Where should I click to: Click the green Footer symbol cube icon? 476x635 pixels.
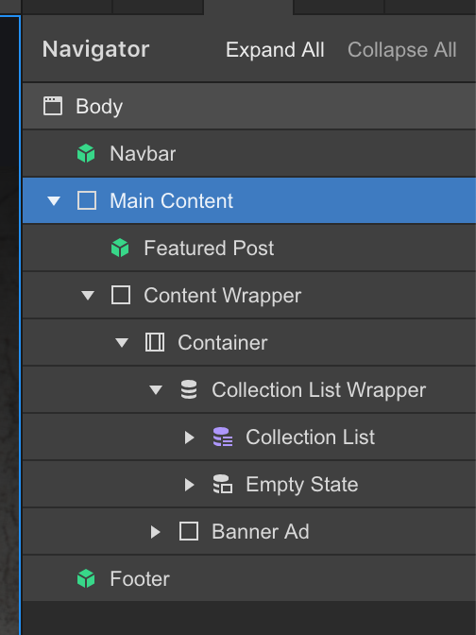pos(86,578)
